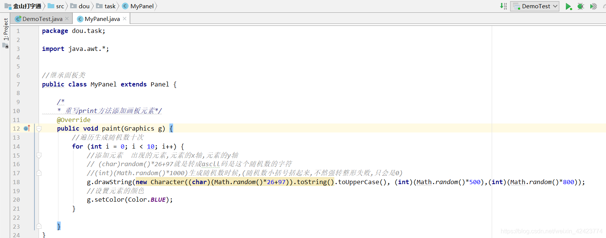The height and width of the screenshot is (238, 606).
Task: Click the 金山打字通 project breadcrumb
Action: pos(23,6)
